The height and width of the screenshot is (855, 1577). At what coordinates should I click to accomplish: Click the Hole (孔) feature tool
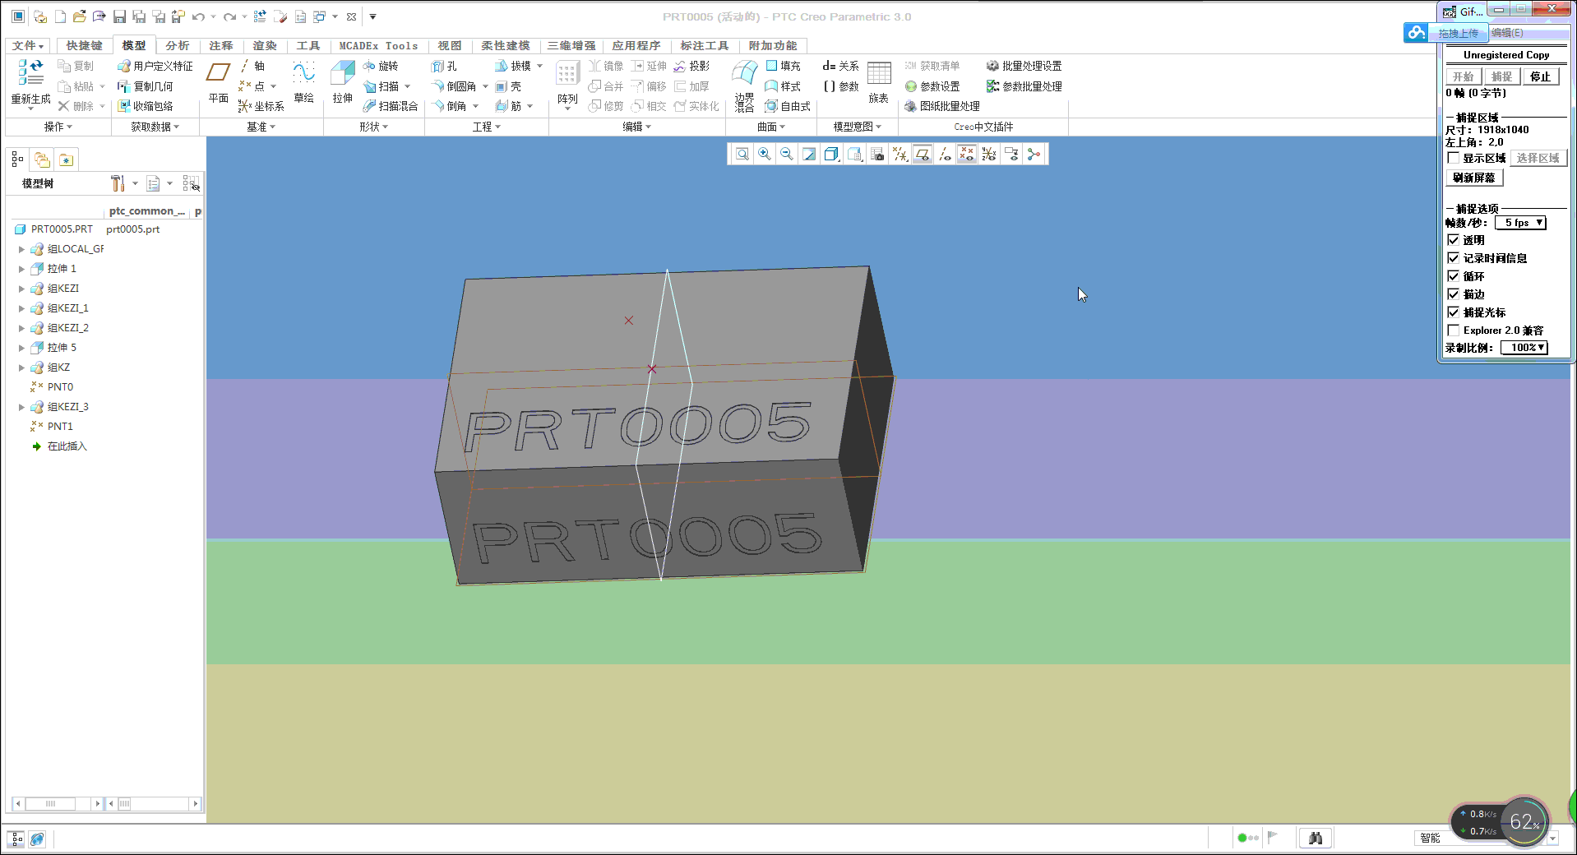tap(444, 66)
